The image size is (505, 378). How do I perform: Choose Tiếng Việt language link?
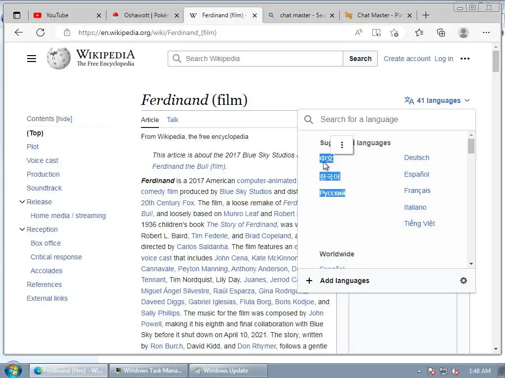tap(419, 223)
